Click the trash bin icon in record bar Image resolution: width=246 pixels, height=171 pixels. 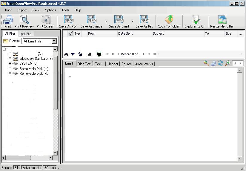[99, 54]
